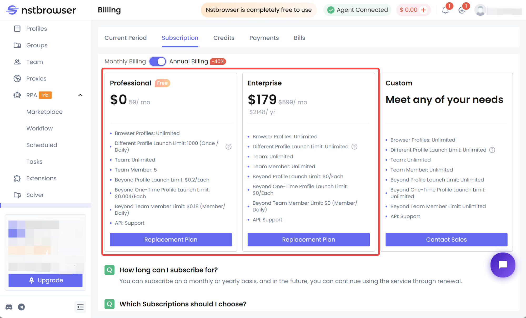Select Proxies from the sidebar
526x318 pixels.
[36, 78]
